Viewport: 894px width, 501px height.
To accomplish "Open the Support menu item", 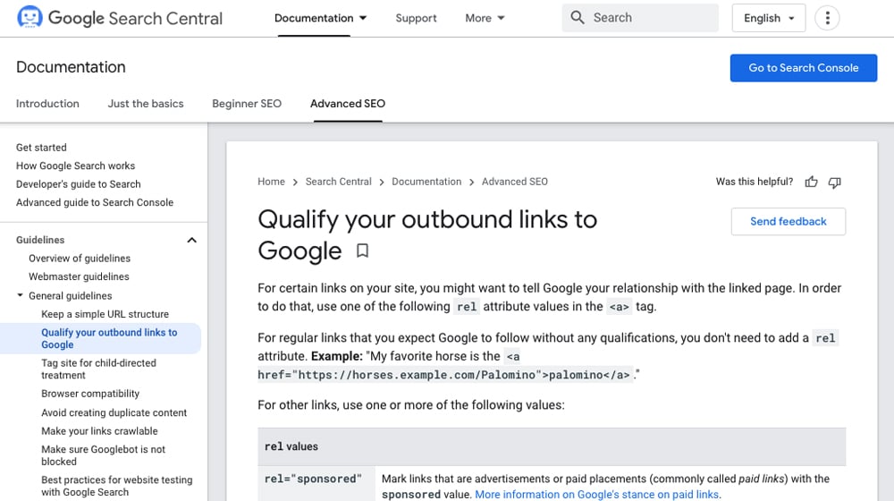I will tap(417, 18).
